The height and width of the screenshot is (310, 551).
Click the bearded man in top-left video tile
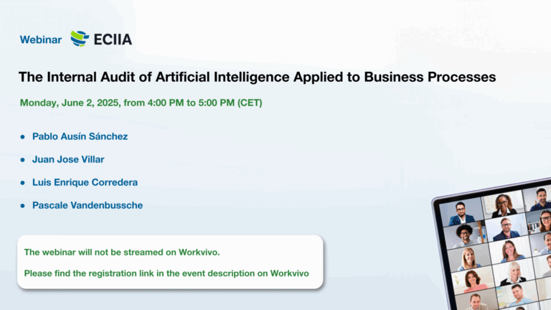point(461,212)
